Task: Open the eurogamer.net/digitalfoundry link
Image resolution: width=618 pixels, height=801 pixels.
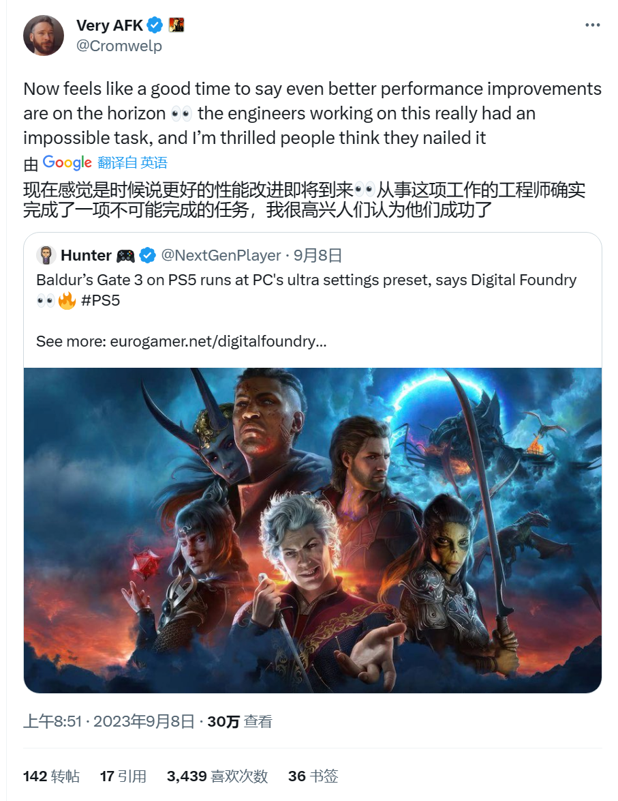Action: [x=218, y=341]
